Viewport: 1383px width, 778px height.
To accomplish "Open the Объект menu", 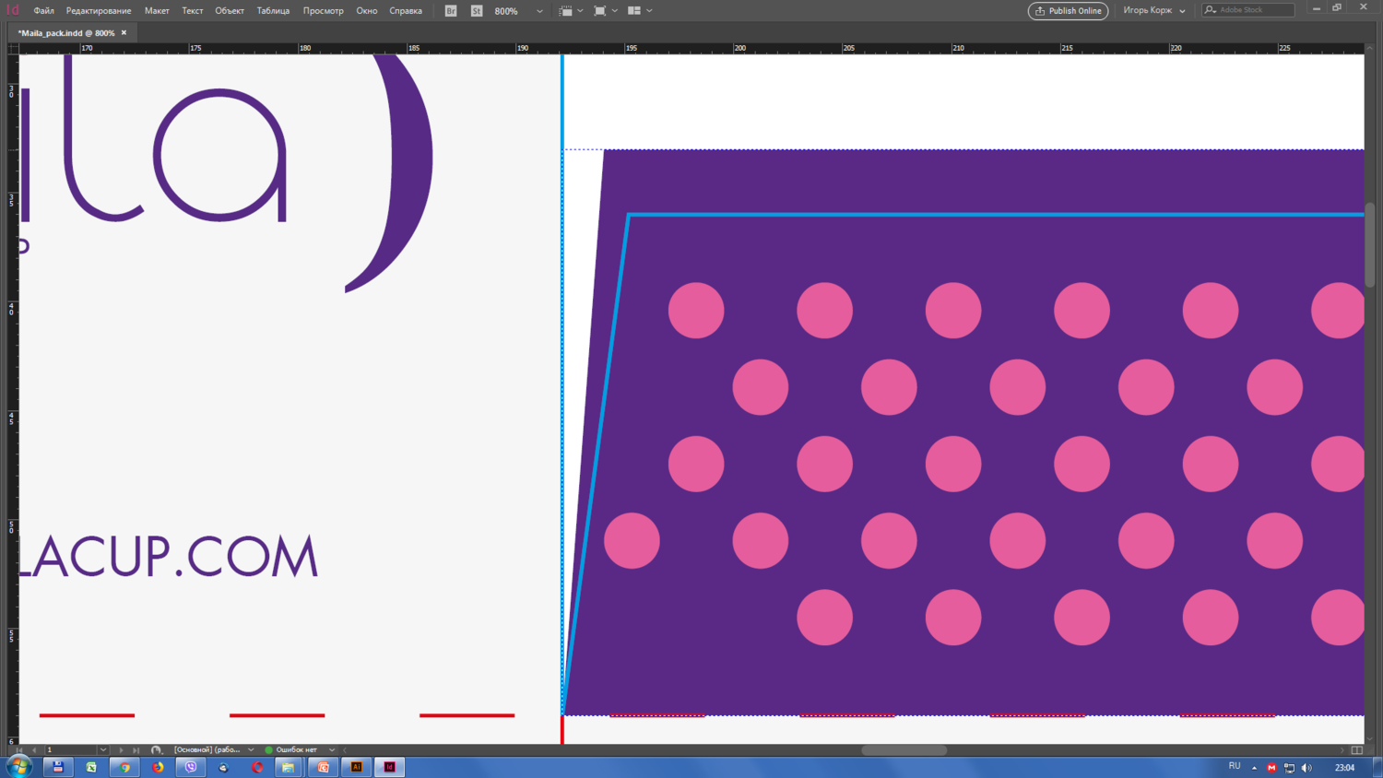I will 230,11.
